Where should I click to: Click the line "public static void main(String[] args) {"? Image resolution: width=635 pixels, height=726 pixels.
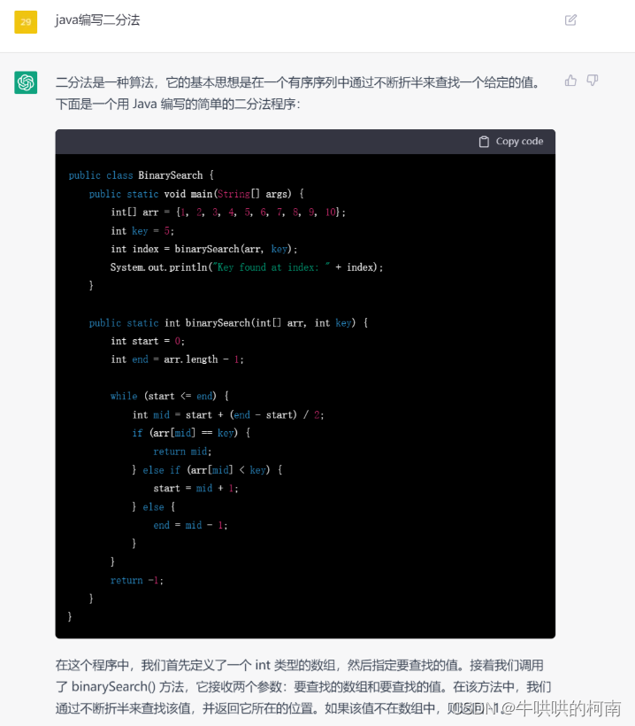(x=196, y=194)
